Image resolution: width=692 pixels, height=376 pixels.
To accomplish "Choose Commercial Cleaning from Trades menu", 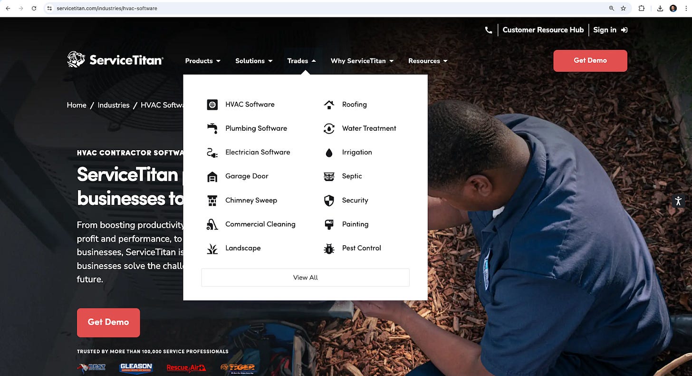I will [260, 224].
